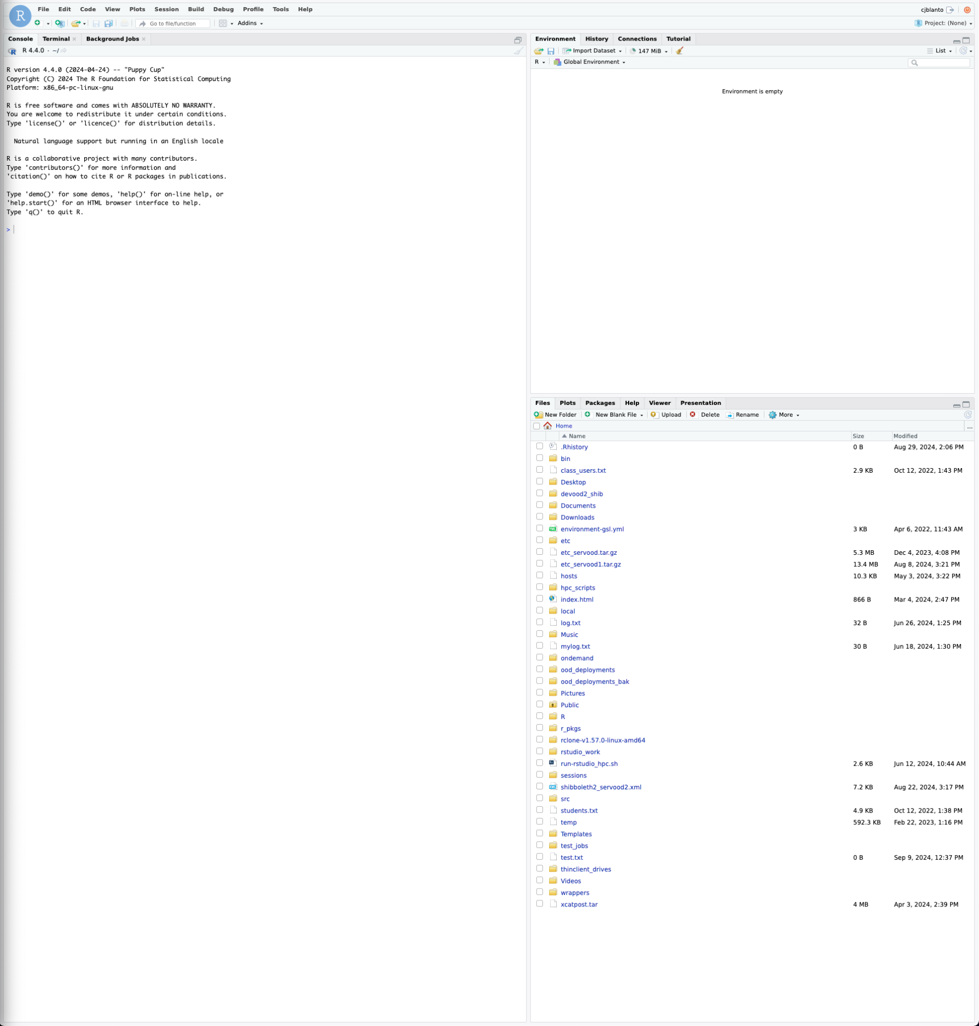Switch to the Packages tab
979x1026 pixels.
(x=600, y=403)
